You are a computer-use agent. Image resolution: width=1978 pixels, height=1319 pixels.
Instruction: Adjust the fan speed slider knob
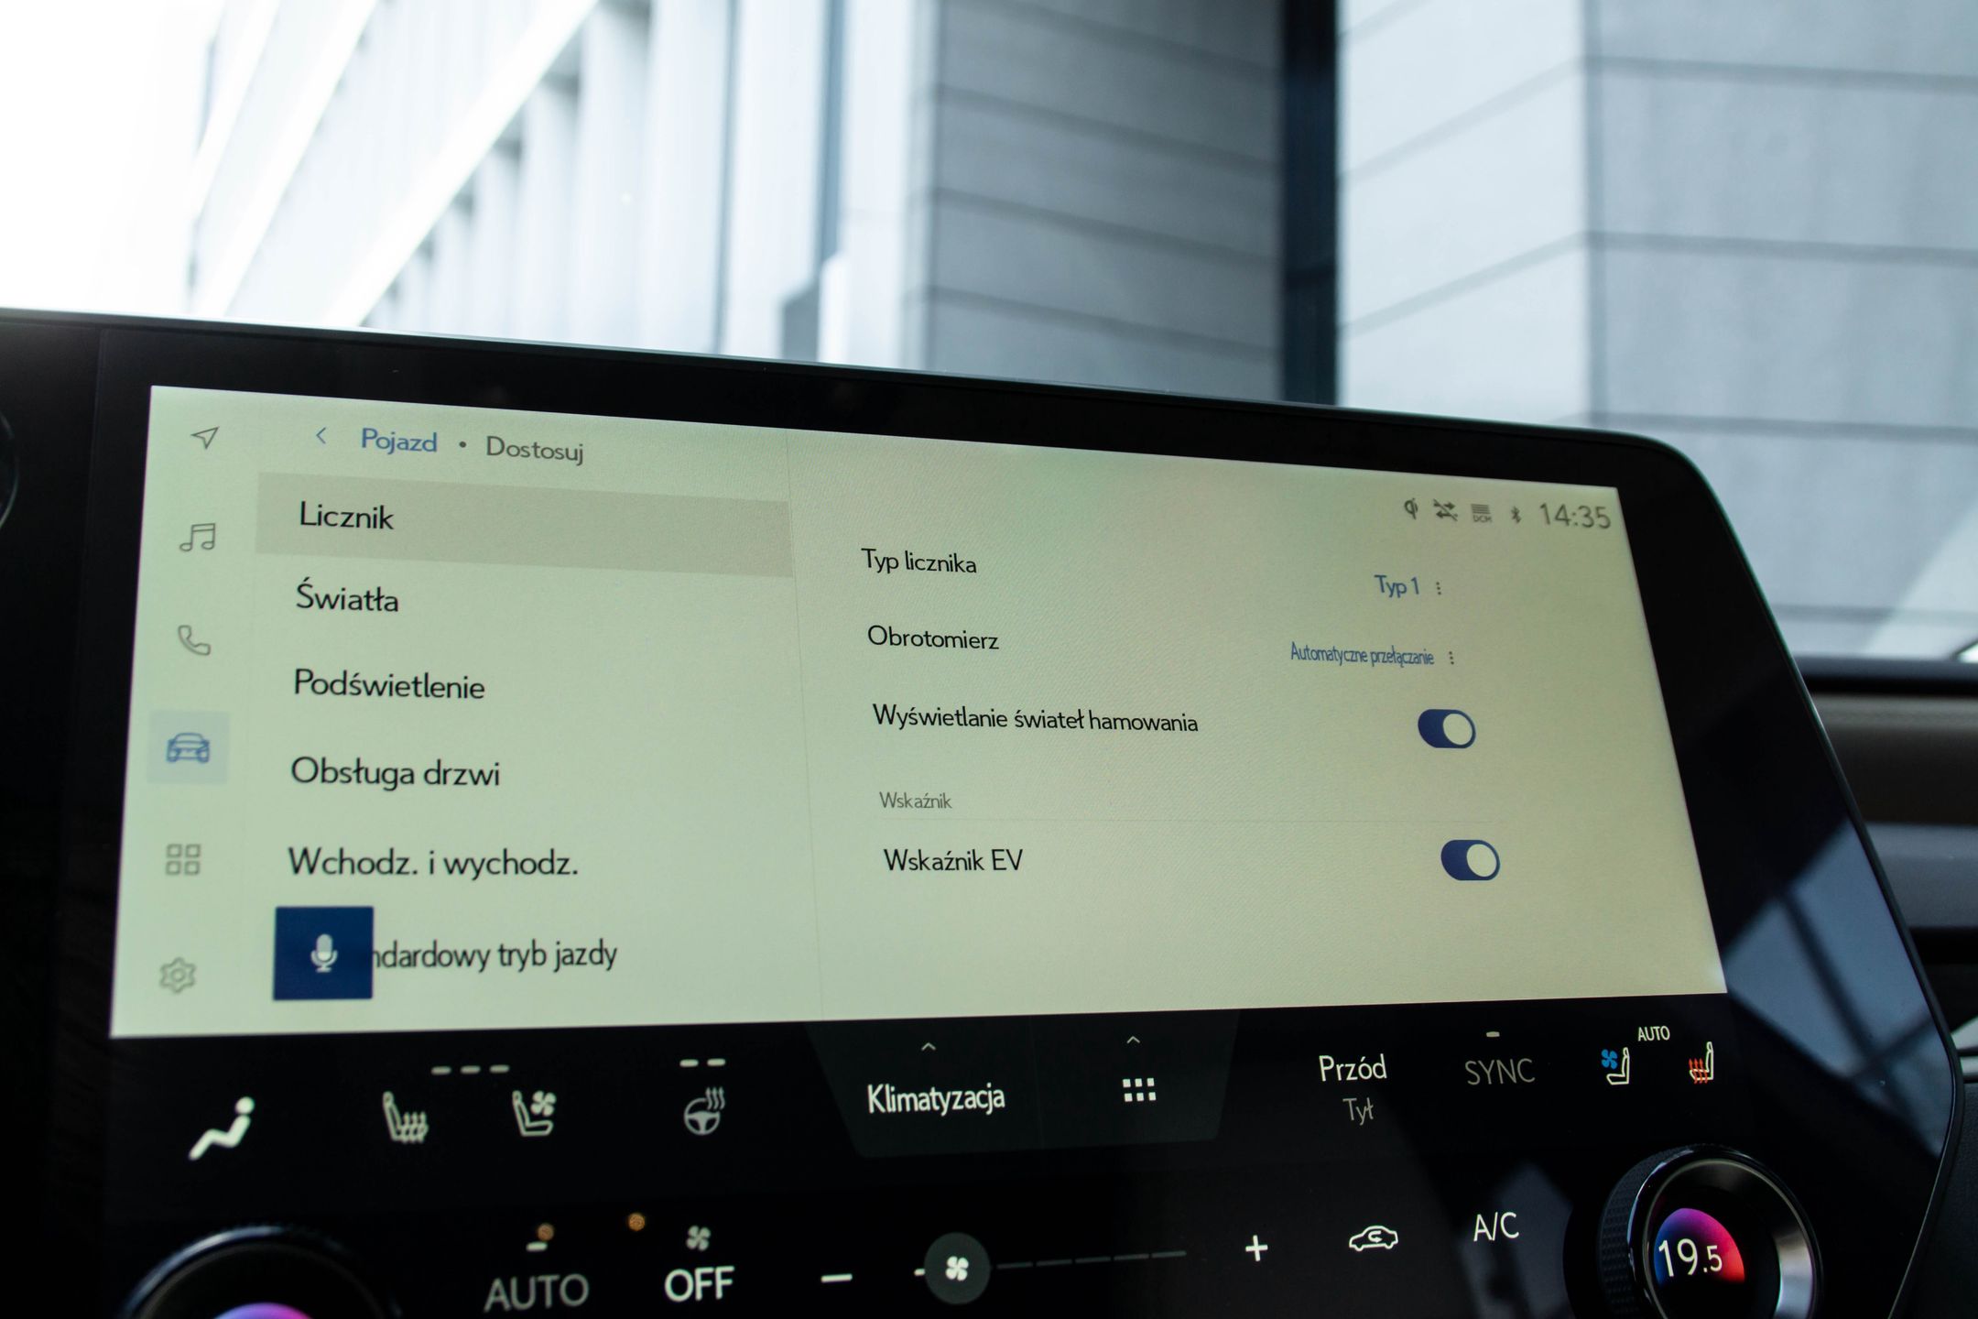956,1269
